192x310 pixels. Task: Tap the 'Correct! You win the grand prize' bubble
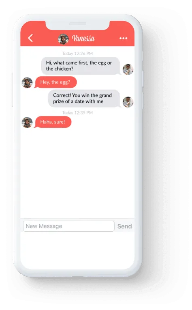click(x=84, y=99)
